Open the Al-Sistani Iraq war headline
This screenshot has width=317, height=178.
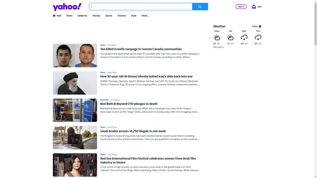click(x=146, y=76)
